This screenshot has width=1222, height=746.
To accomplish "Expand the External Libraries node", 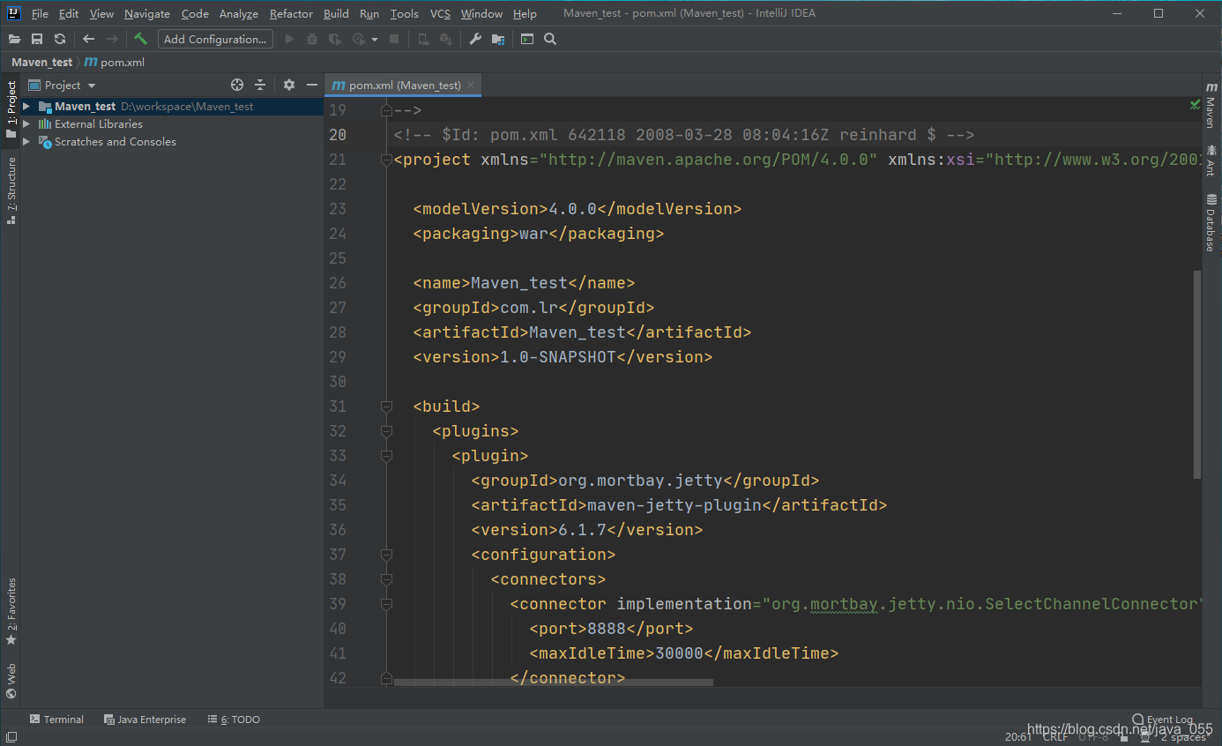I will pyautogui.click(x=26, y=123).
